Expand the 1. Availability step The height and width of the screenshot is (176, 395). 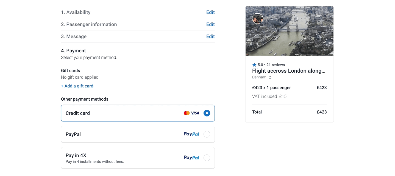click(x=76, y=12)
